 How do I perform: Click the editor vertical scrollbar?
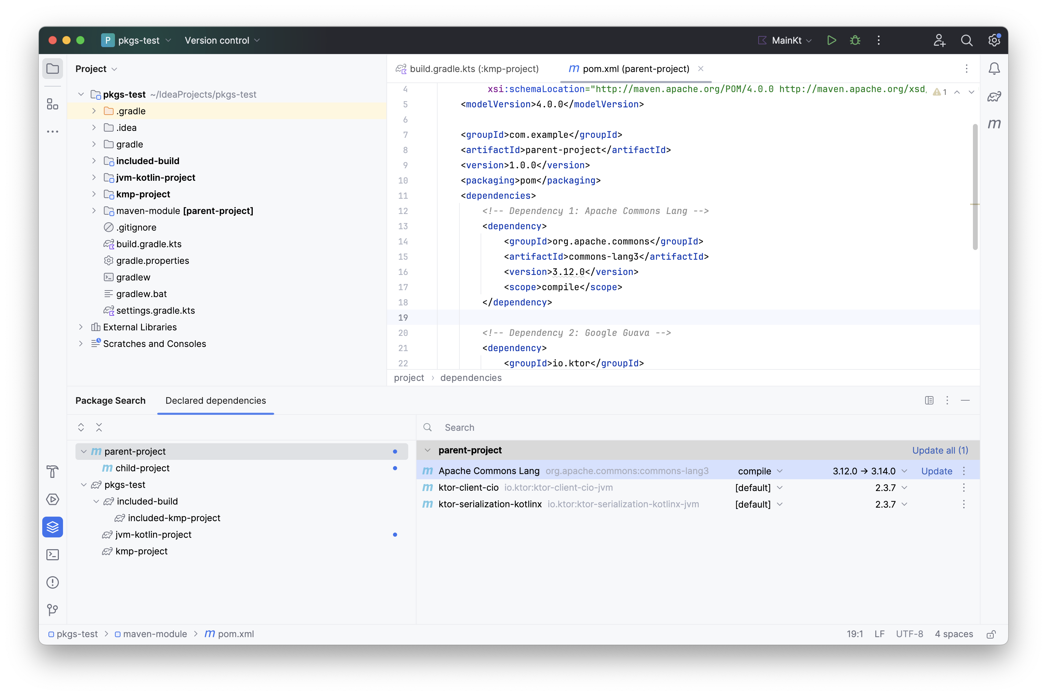975,186
